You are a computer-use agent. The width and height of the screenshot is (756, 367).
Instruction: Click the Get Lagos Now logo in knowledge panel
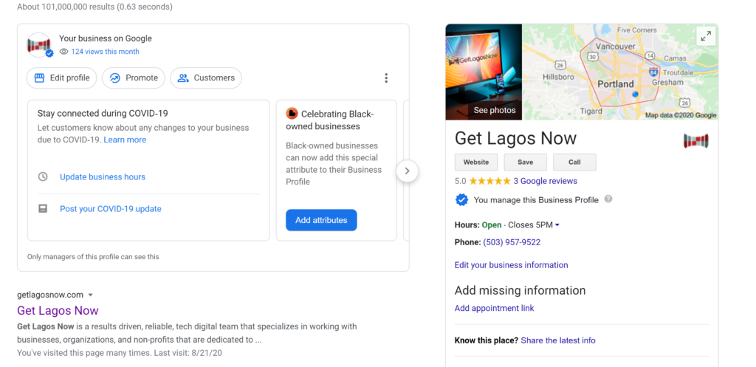tap(695, 141)
